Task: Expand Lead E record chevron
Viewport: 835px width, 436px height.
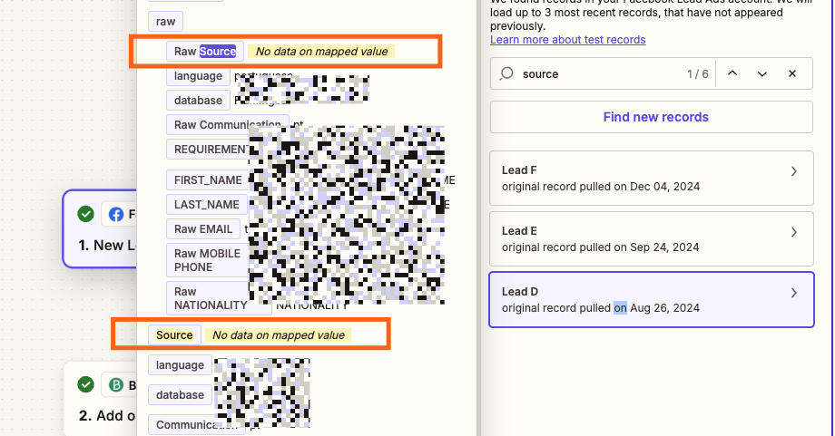Action: pyautogui.click(x=793, y=232)
